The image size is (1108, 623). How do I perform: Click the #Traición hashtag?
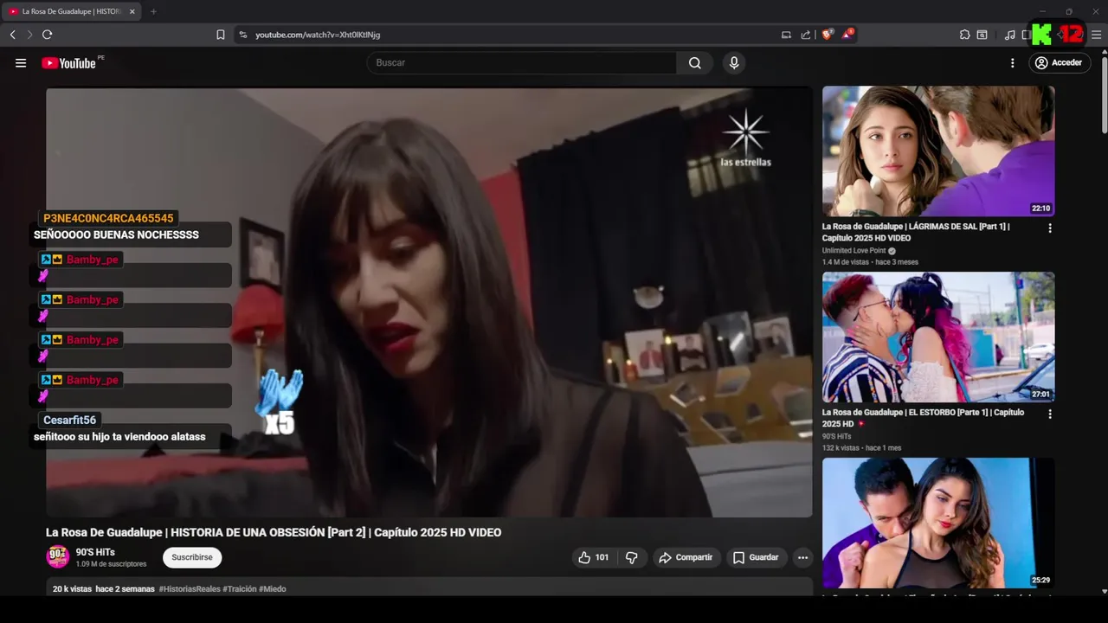[240, 589]
